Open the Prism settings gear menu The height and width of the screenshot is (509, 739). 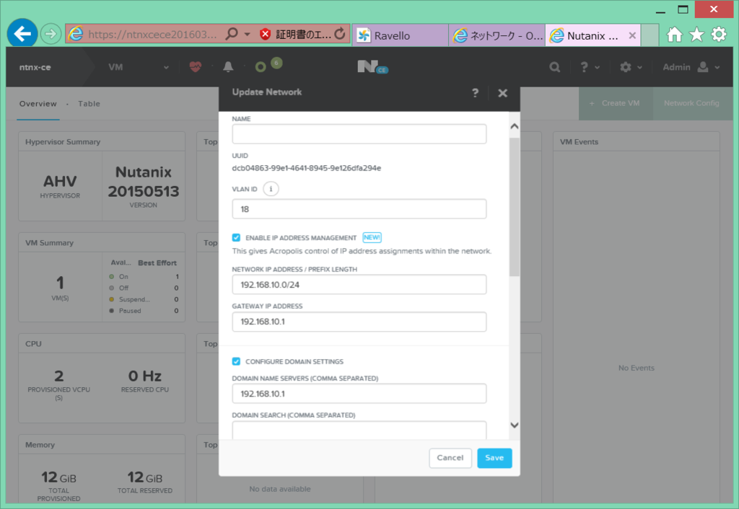click(630, 67)
